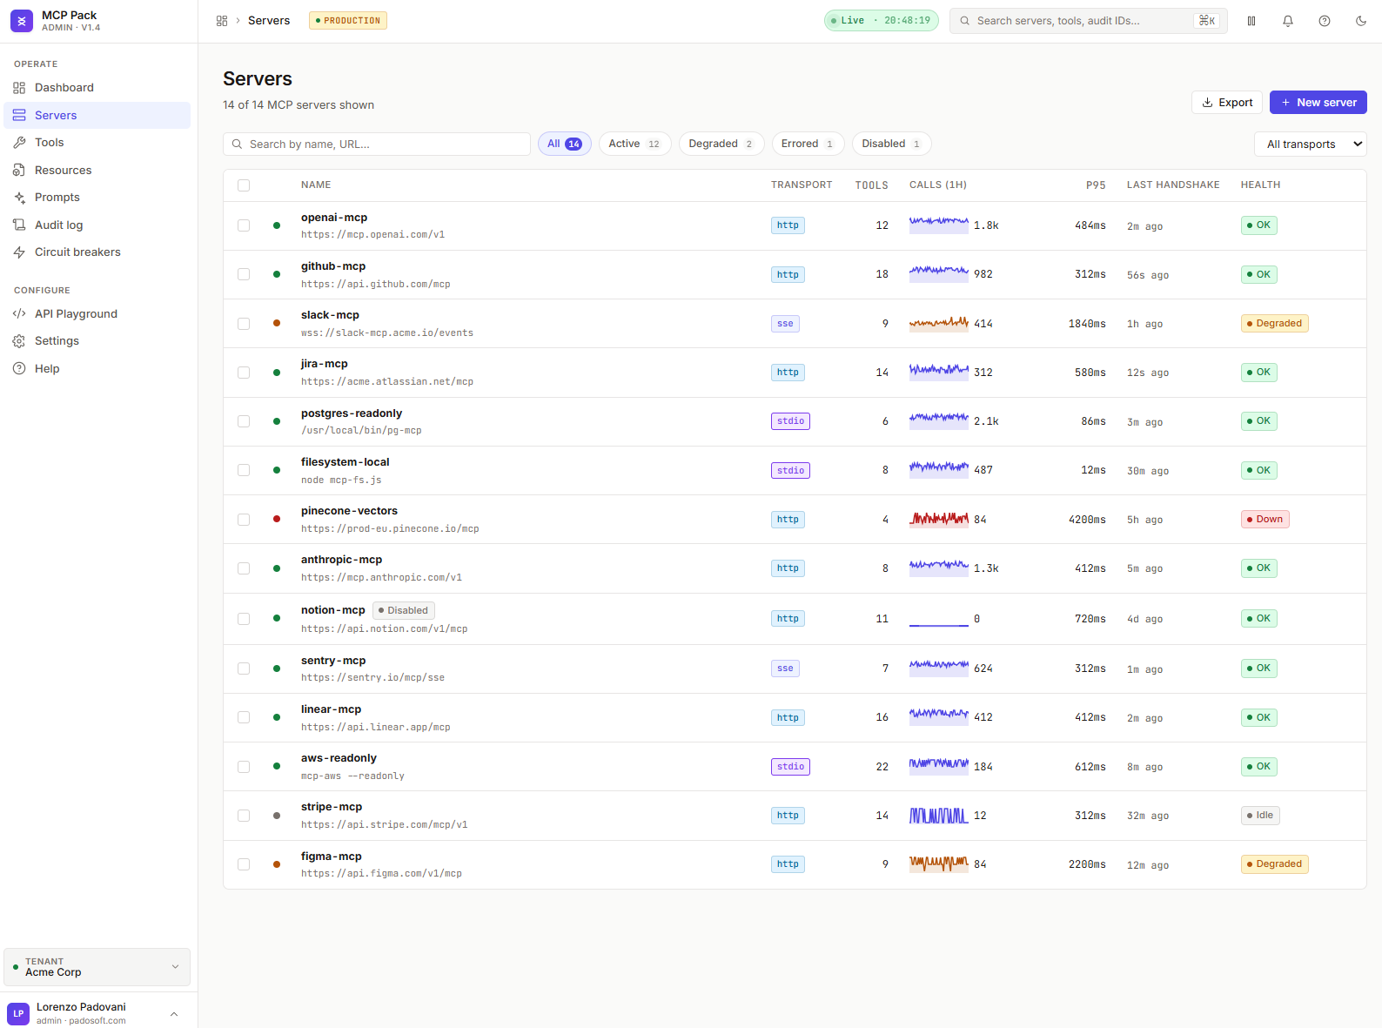Filter by Degraded servers

(721, 144)
